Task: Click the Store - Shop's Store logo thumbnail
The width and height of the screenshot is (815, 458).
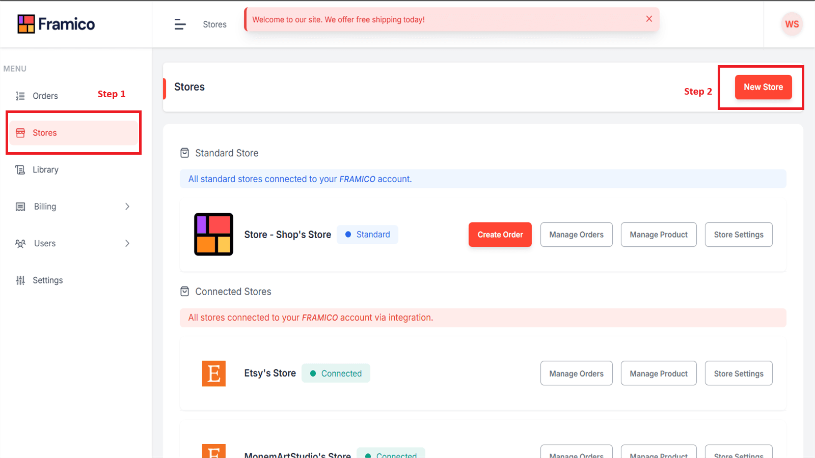Action: point(213,234)
